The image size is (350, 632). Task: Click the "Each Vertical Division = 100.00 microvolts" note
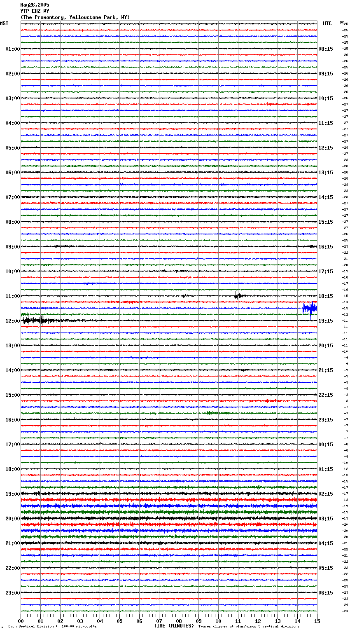tap(52, 627)
